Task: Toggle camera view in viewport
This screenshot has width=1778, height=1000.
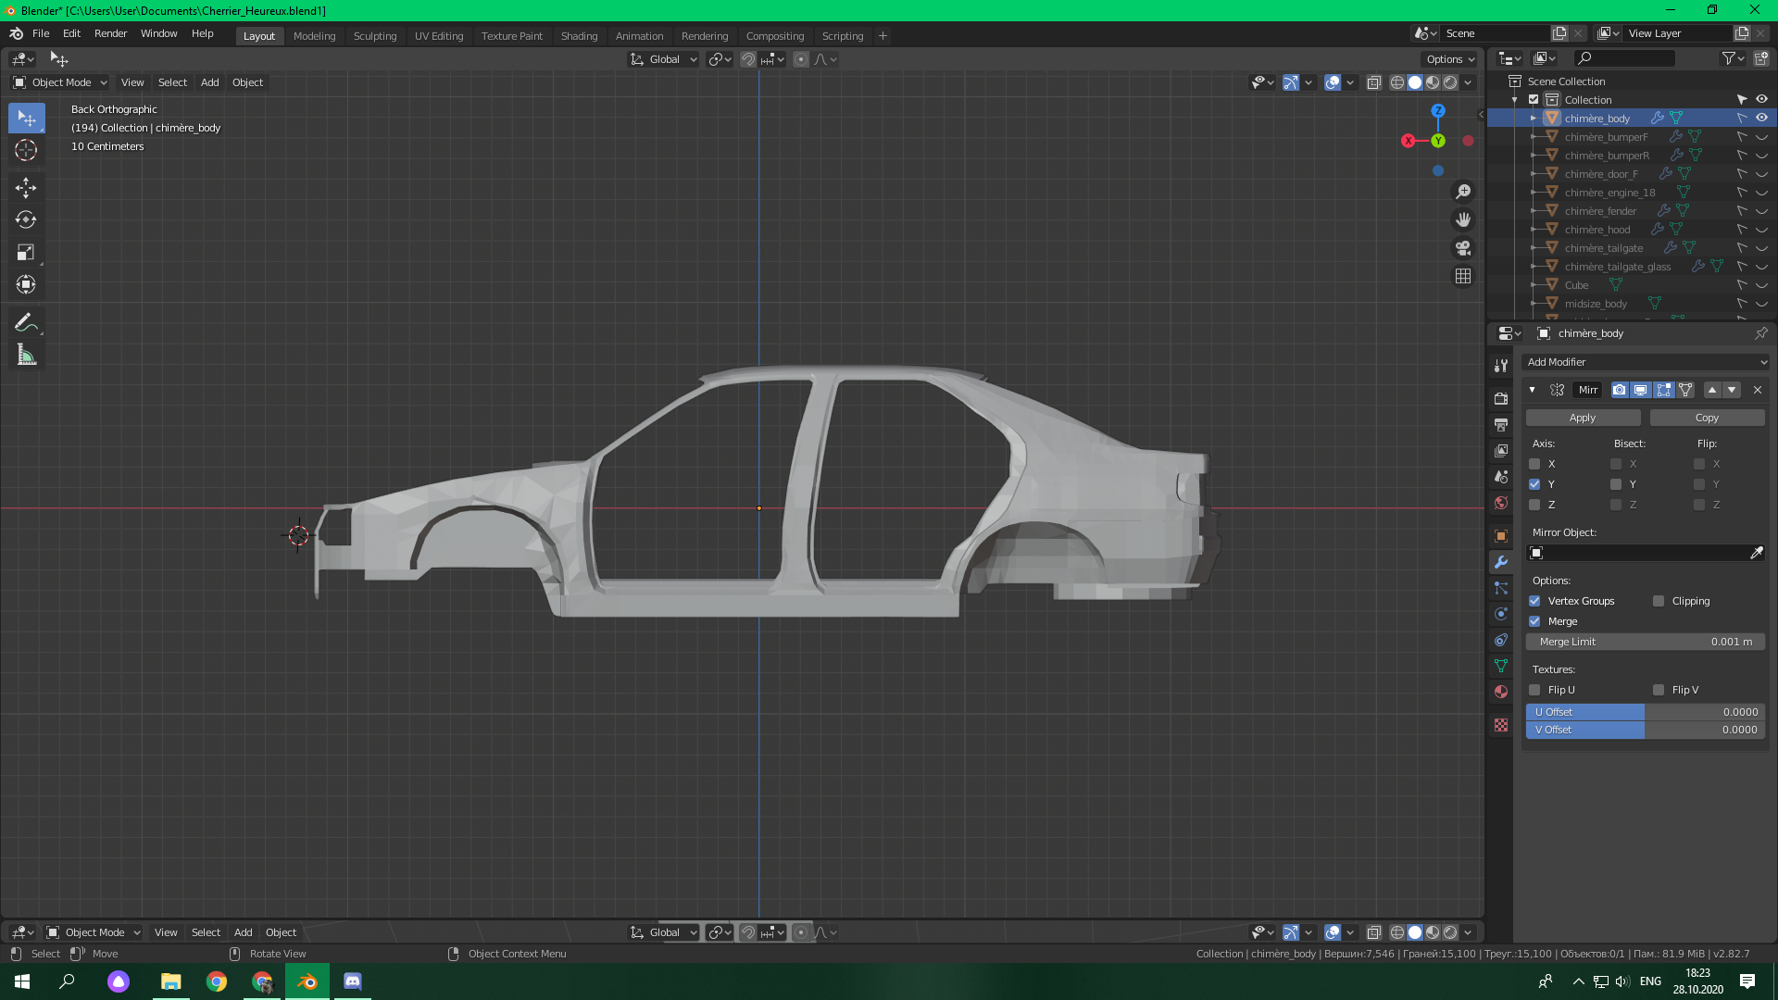Action: click(x=1463, y=248)
